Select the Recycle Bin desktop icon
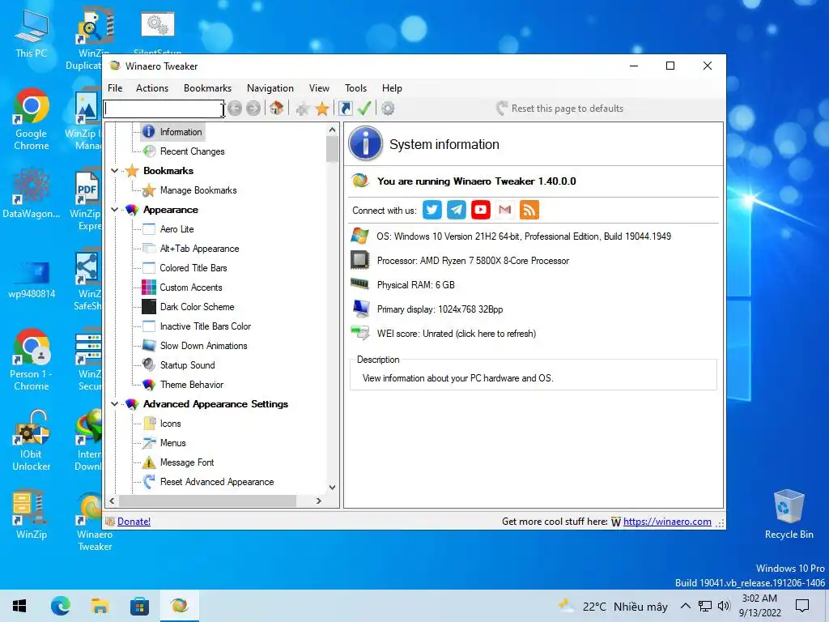This screenshot has height=622, width=829. (x=789, y=514)
